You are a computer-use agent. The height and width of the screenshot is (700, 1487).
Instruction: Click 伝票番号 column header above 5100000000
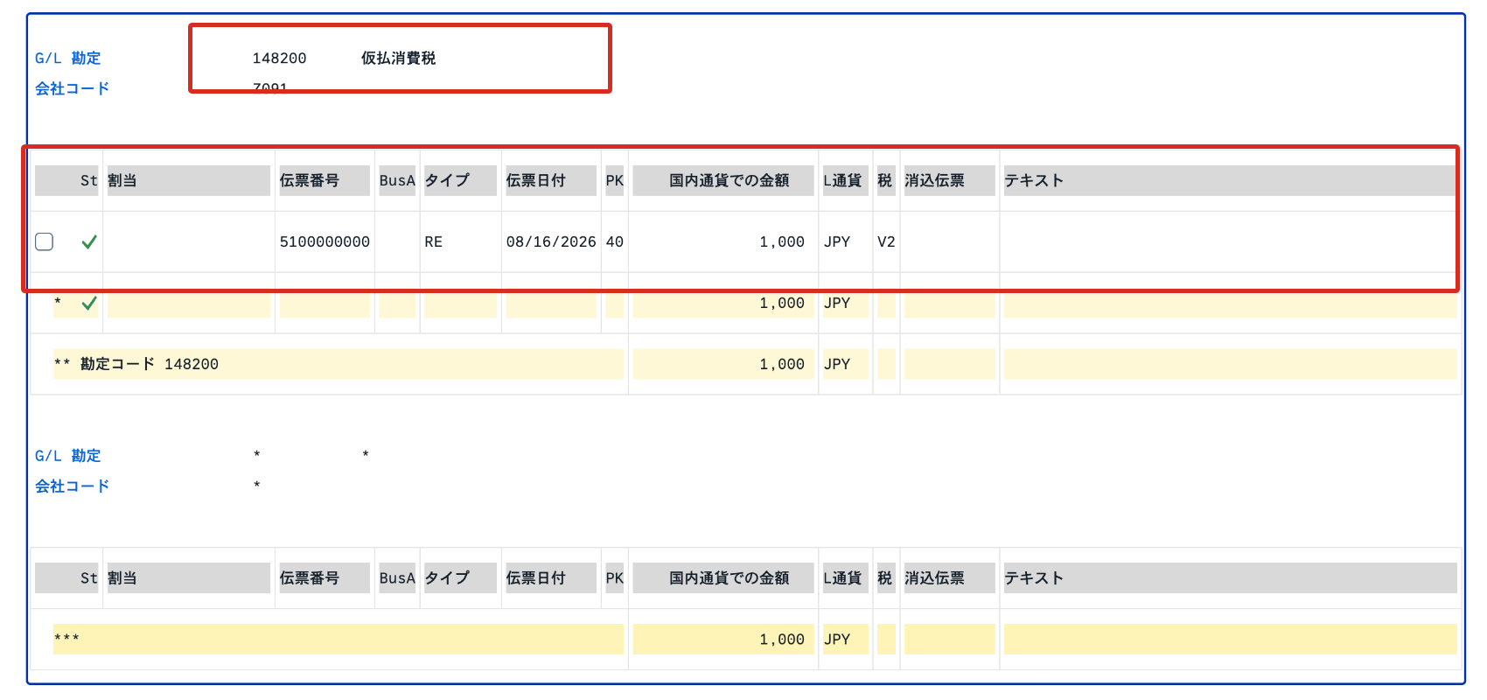tap(325, 180)
